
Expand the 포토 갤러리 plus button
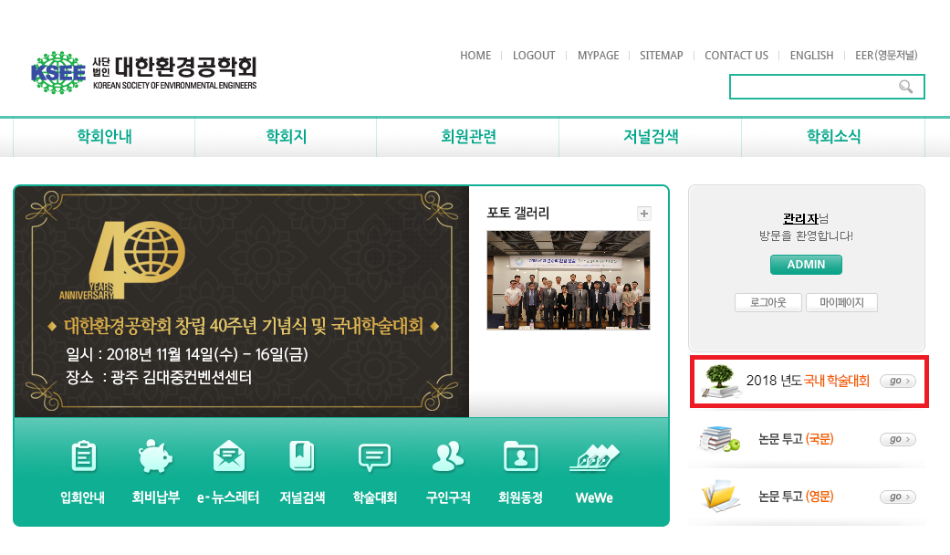click(644, 214)
